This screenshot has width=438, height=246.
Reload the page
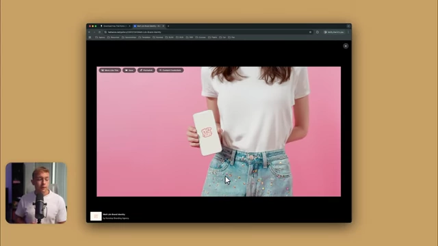coord(99,32)
